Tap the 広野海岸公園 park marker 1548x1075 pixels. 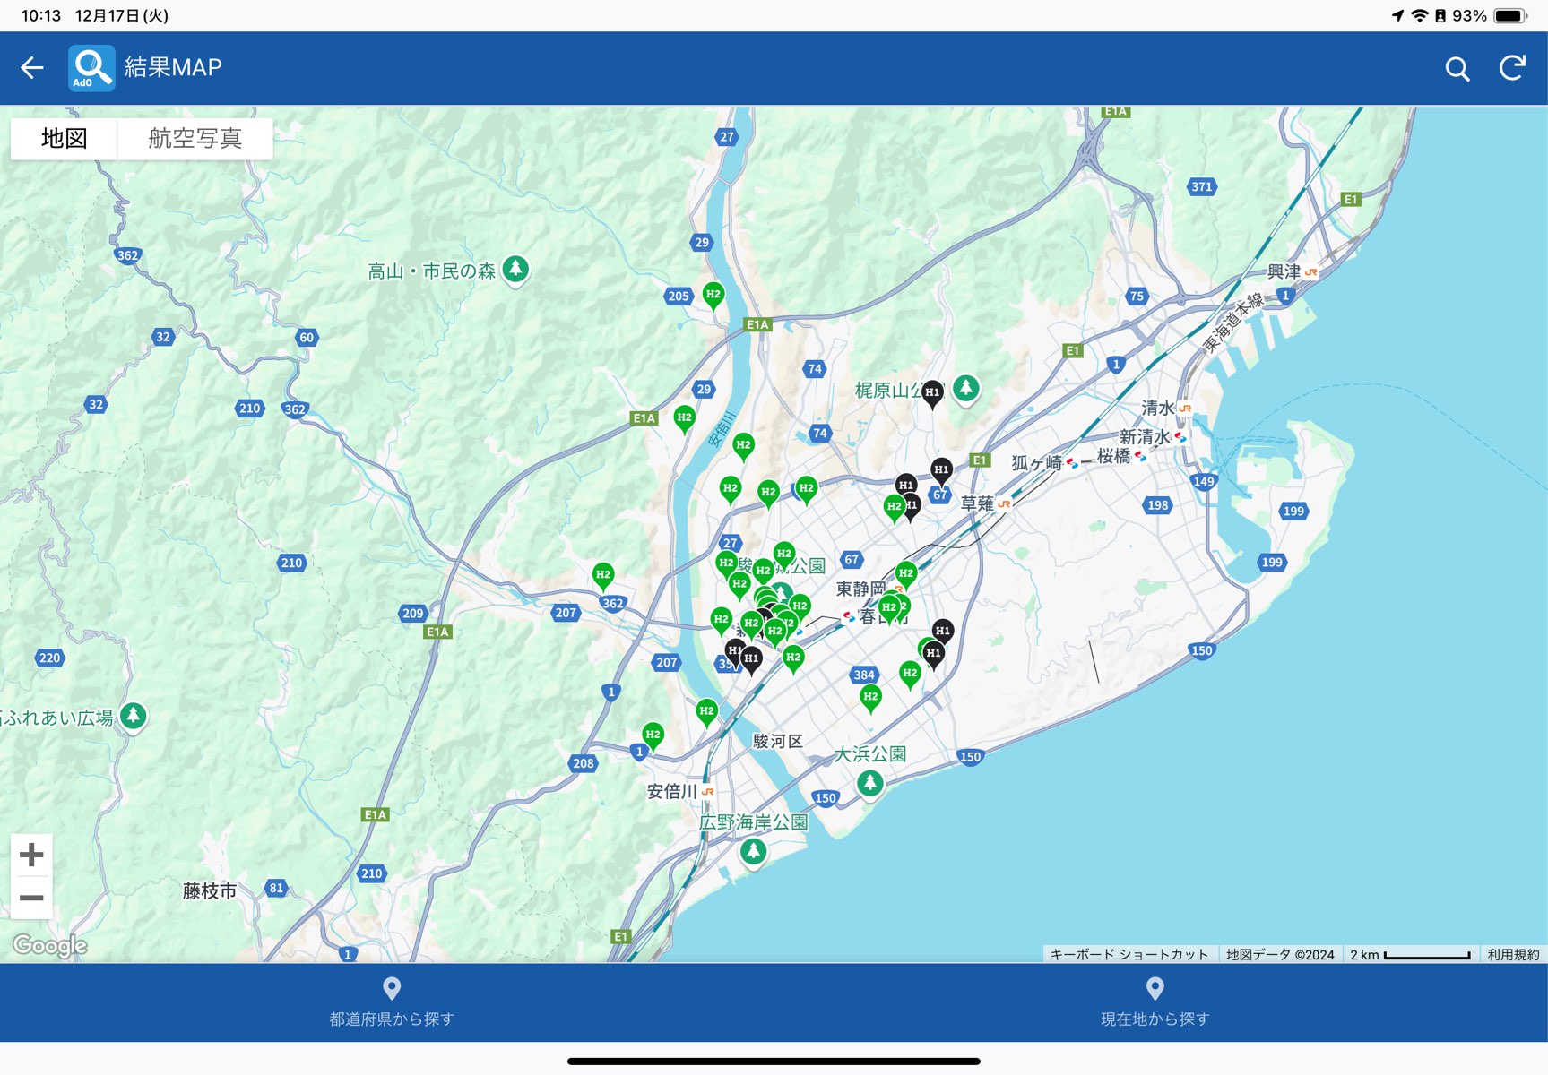[x=753, y=850]
